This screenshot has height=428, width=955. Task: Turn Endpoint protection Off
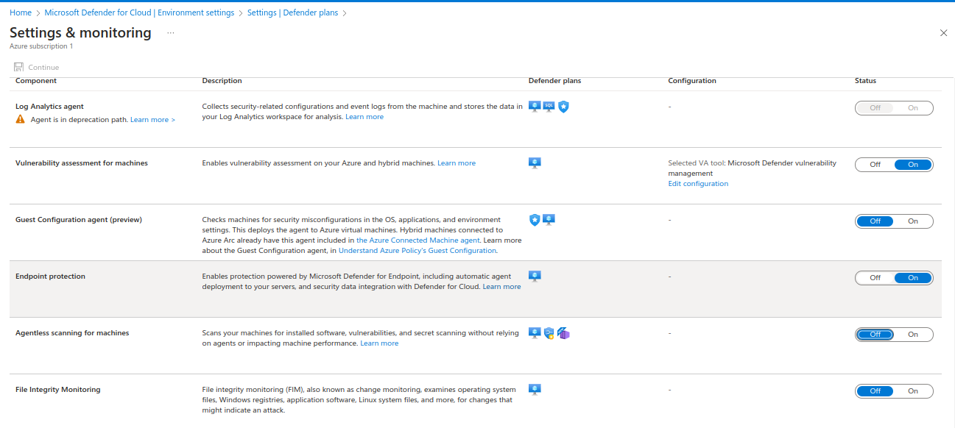(x=875, y=278)
